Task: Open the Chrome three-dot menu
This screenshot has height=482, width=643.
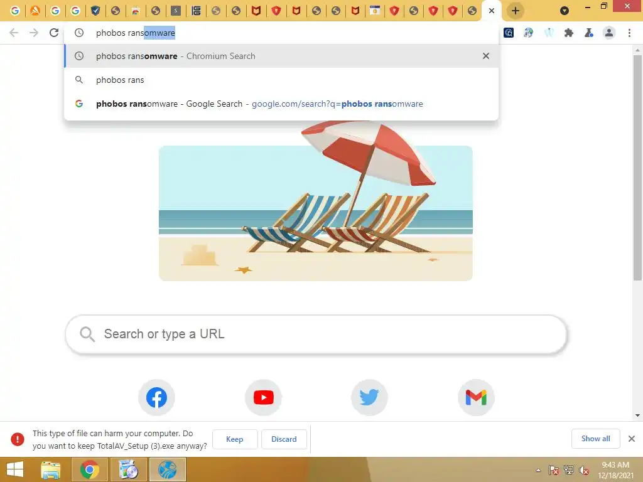Action: click(629, 33)
